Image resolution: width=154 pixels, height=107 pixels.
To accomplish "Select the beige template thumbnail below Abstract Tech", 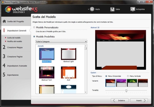I will coord(47,89).
